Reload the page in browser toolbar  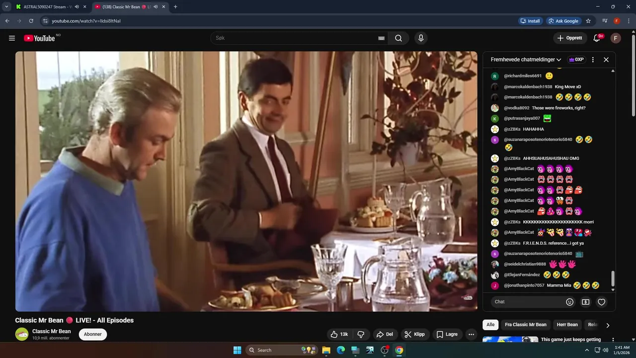coord(31,21)
